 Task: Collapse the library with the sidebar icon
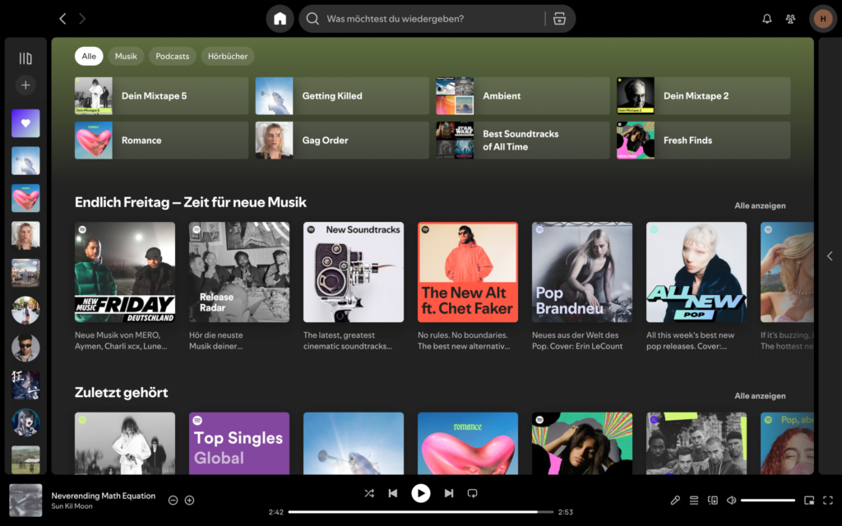[x=25, y=57]
